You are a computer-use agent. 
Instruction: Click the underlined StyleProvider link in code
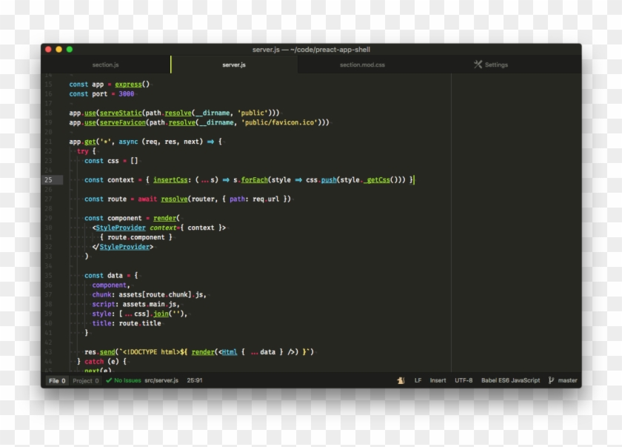121,228
